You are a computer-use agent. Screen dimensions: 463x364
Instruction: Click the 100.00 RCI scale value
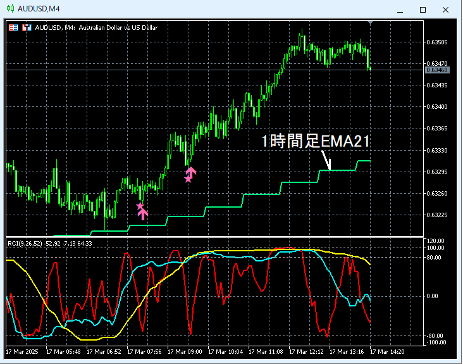click(436, 248)
